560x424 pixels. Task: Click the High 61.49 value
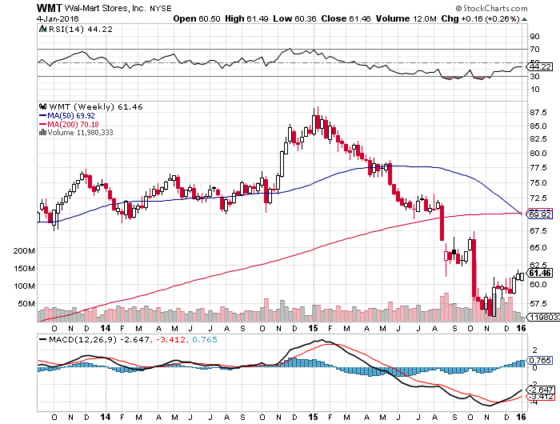tap(246, 18)
